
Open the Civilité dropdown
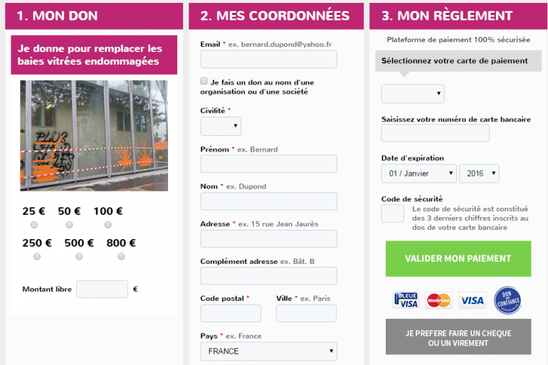(221, 126)
